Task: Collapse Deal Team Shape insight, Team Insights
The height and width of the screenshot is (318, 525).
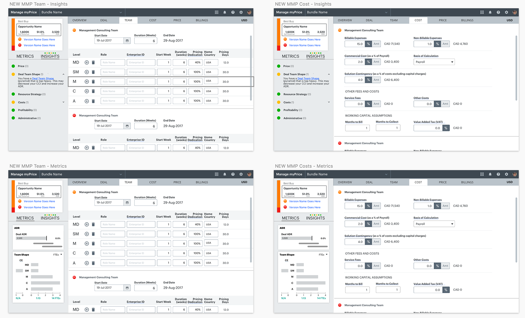Action: (x=63, y=74)
